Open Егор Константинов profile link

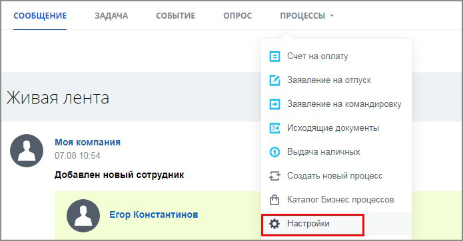154,214
